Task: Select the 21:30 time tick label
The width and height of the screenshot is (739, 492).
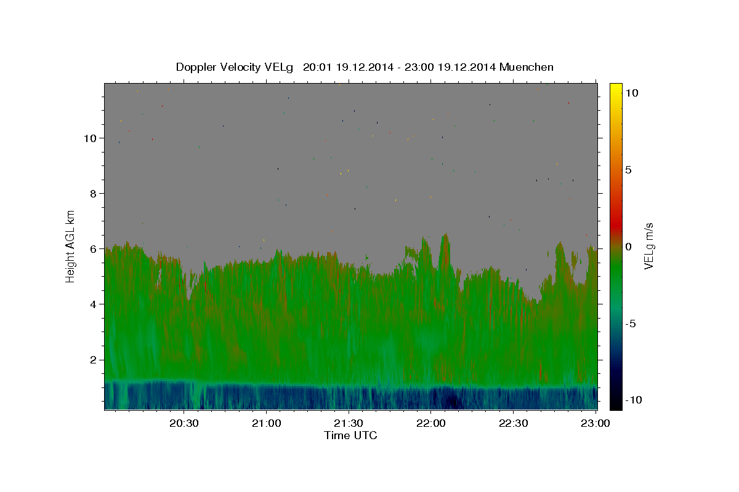Action: (349, 423)
